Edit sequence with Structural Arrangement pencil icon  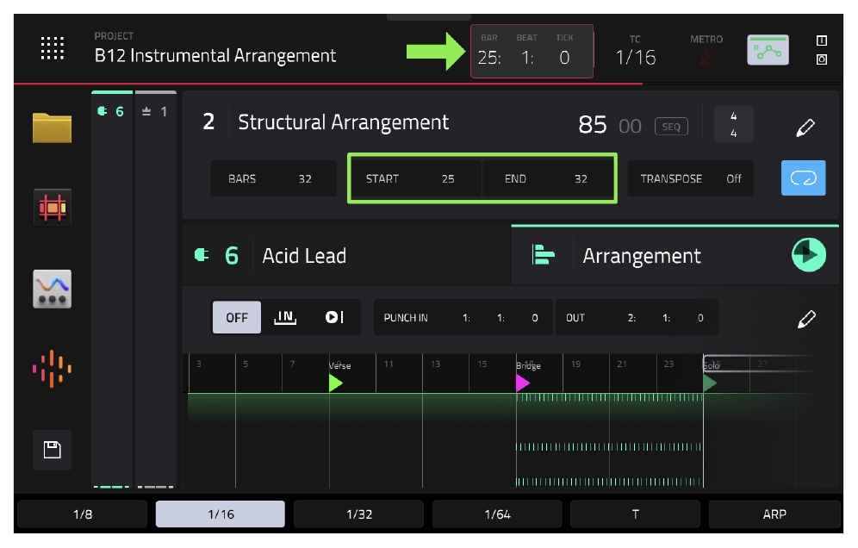click(805, 128)
